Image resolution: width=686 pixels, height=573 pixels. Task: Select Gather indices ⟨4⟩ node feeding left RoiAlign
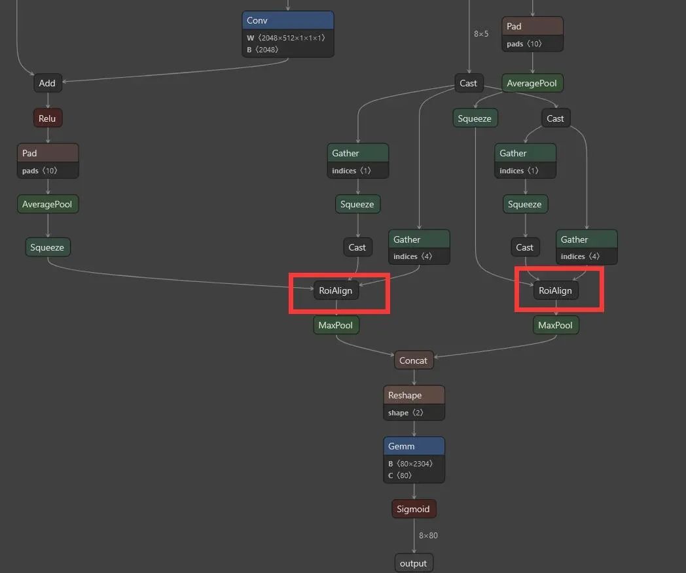(419, 247)
